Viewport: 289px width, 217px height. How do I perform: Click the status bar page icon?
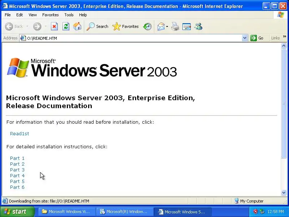click(5, 201)
